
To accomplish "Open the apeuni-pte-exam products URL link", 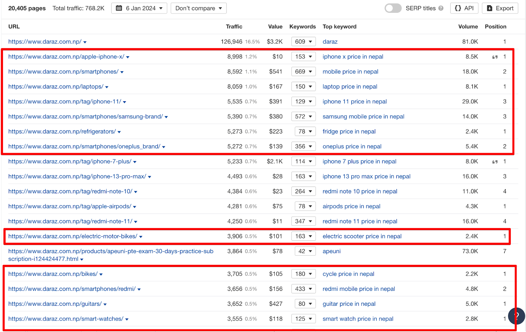I will [x=111, y=255].
